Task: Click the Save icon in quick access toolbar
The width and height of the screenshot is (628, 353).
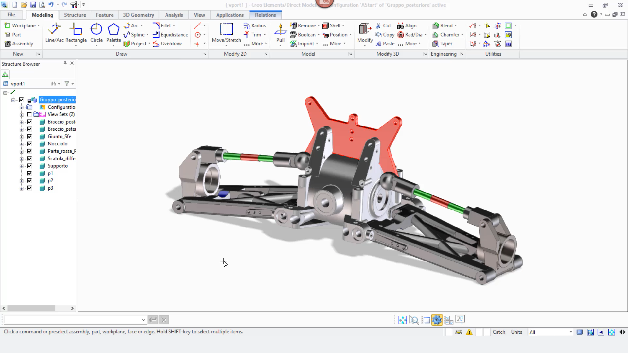Action: click(x=33, y=5)
